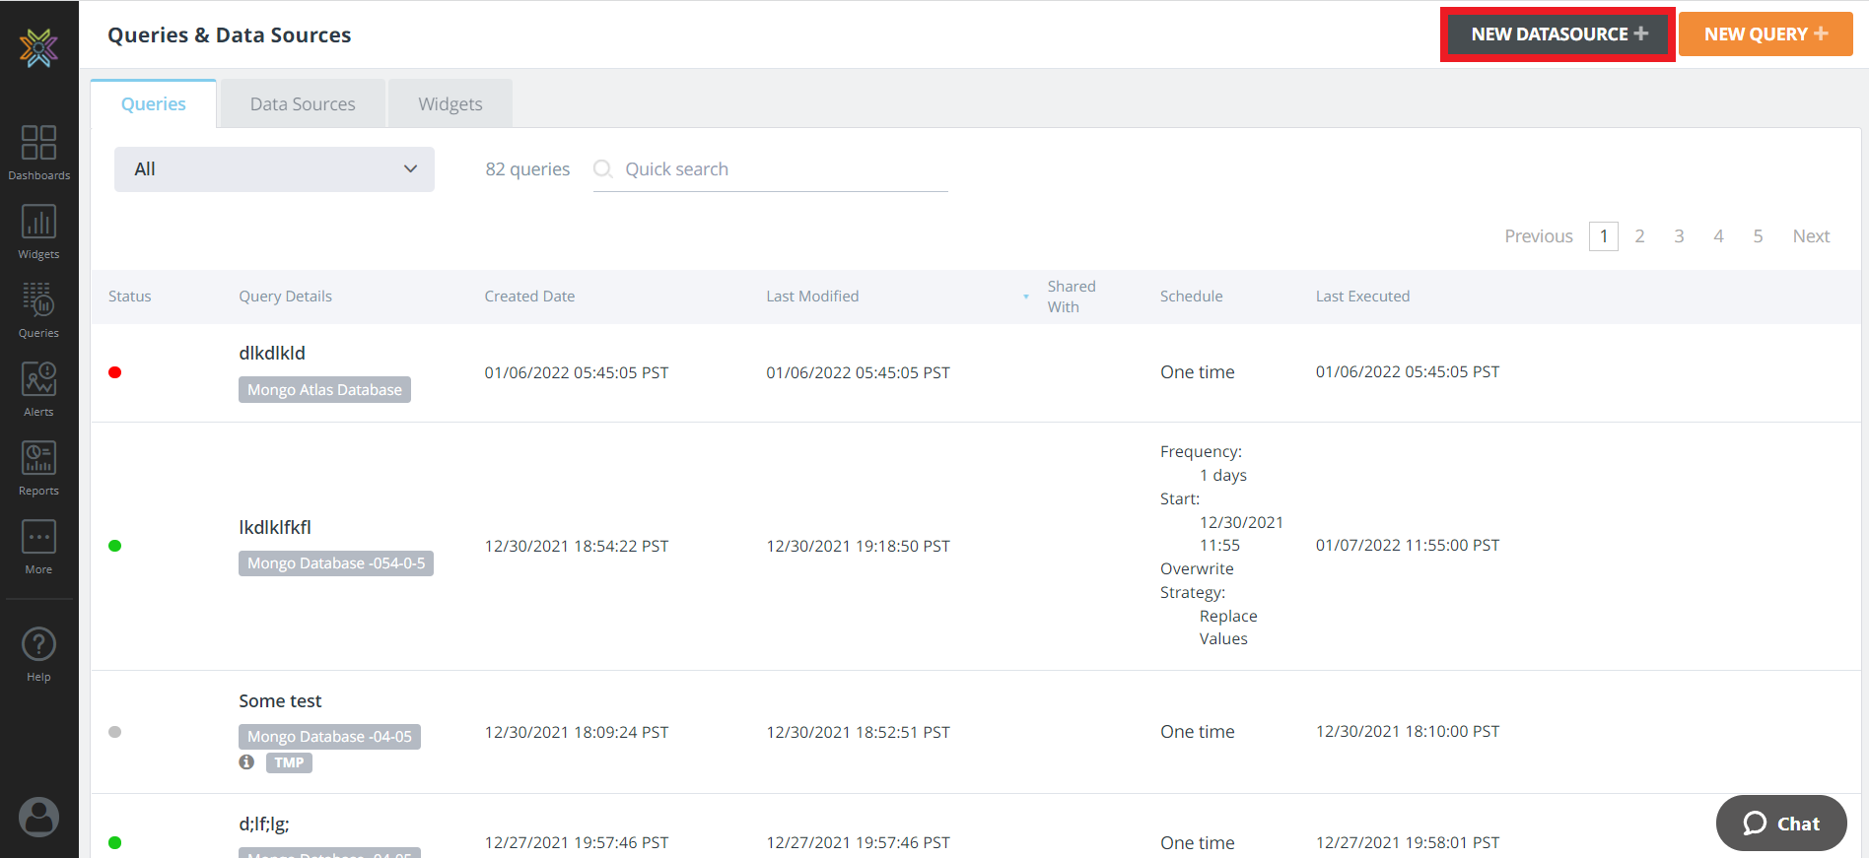Image resolution: width=1869 pixels, height=858 pixels.
Task: Open Alerts from the sidebar
Action: pos(38,389)
